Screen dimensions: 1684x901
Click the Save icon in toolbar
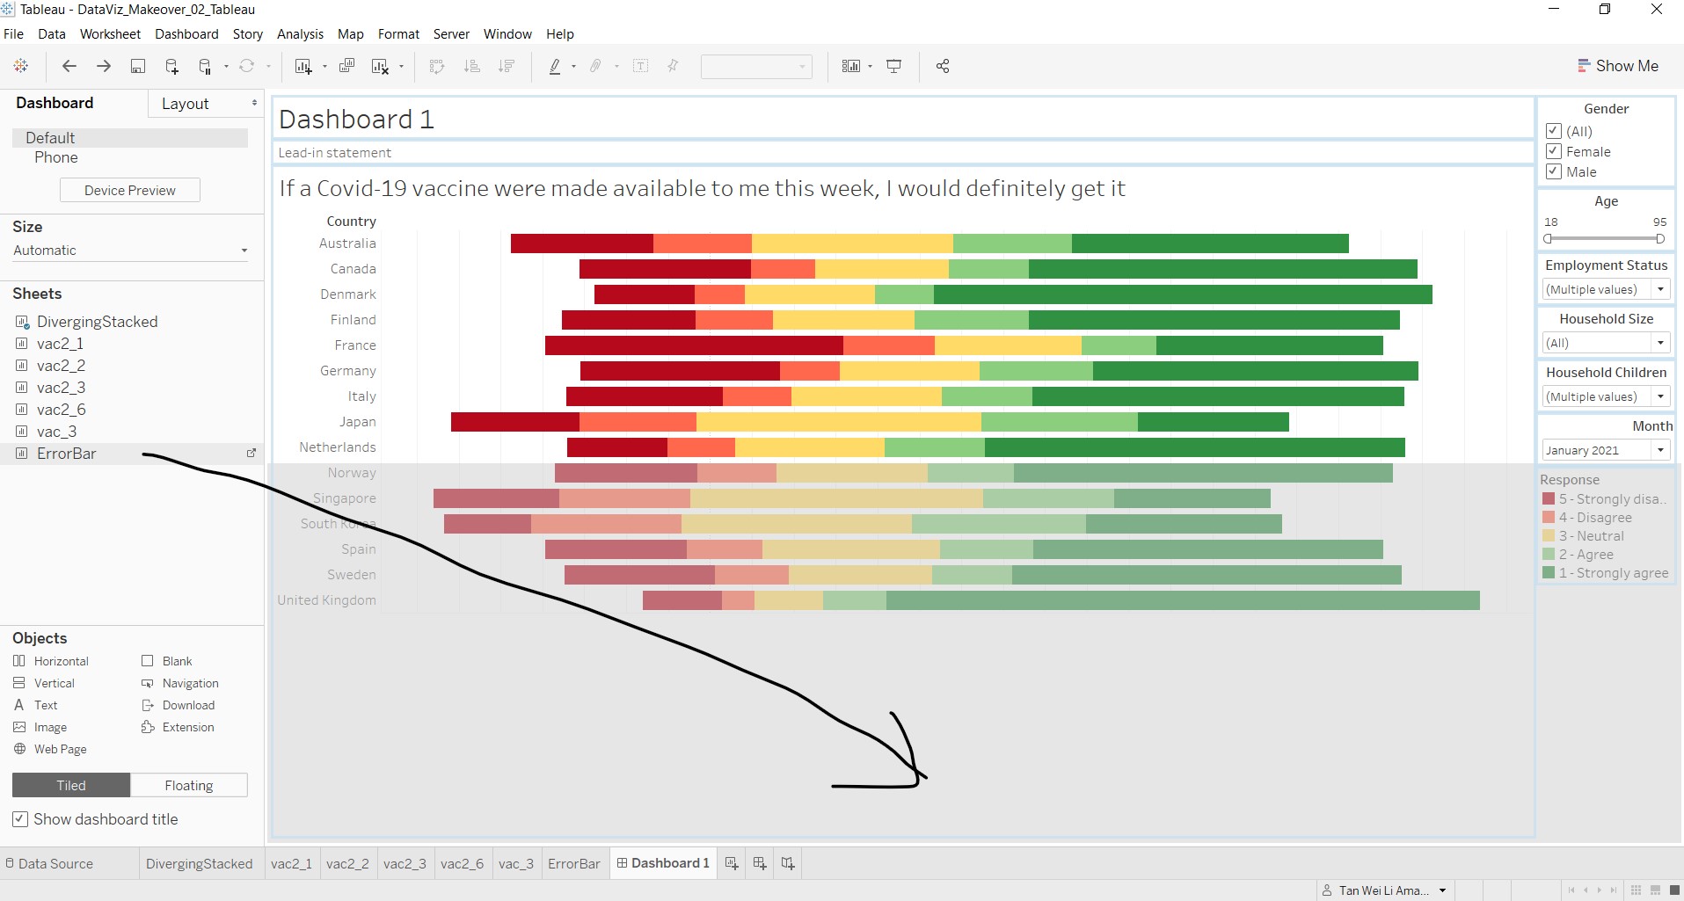pyautogui.click(x=138, y=66)
